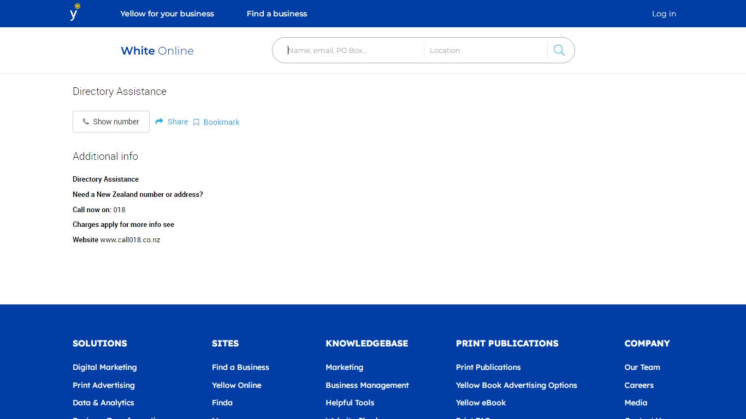Go to White Online home link
746x419 pixels.
click(x=157, y=51)
